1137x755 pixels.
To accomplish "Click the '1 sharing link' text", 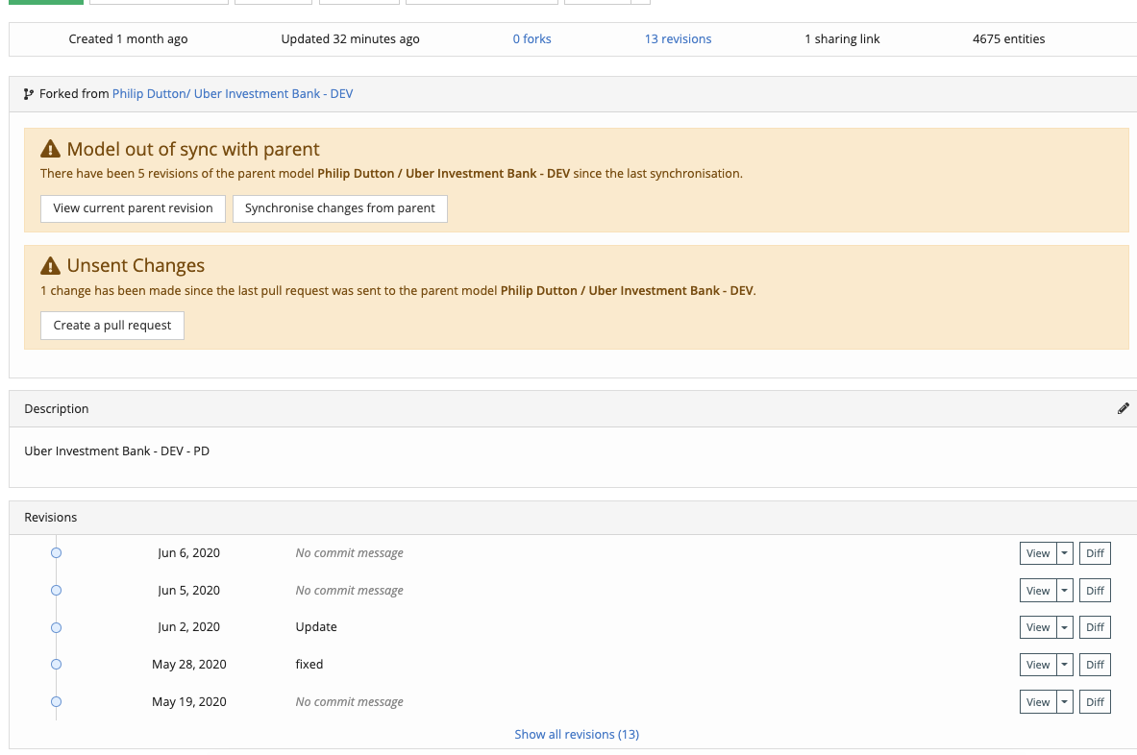I will click(842, 39).
